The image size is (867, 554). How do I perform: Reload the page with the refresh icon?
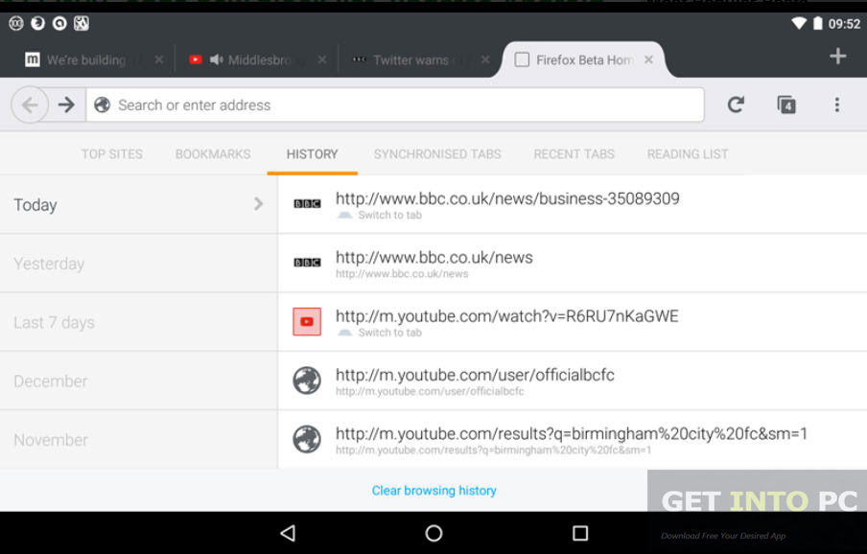(736, 104)
